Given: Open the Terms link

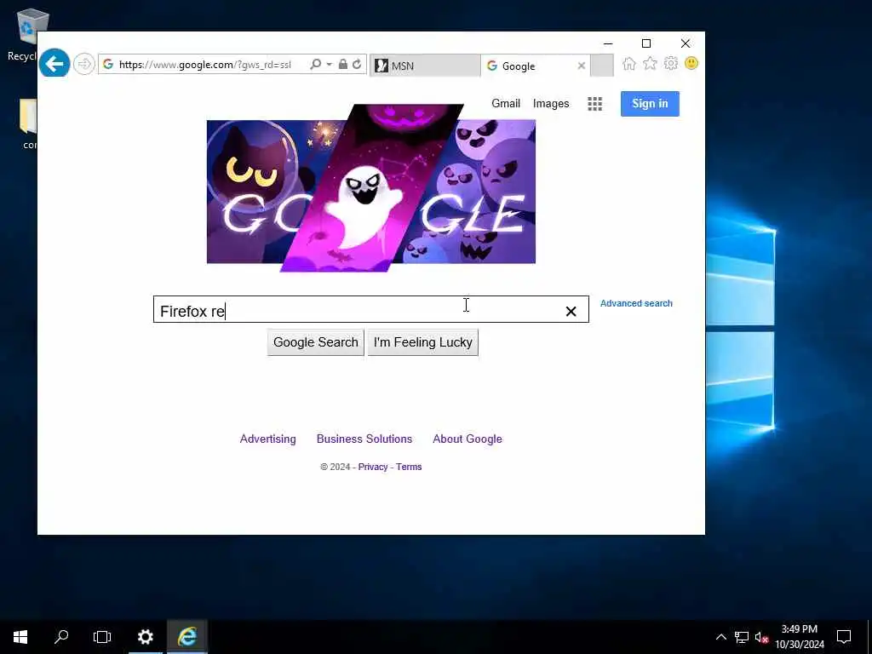Looking at the screenshot, I should (409, 467).
